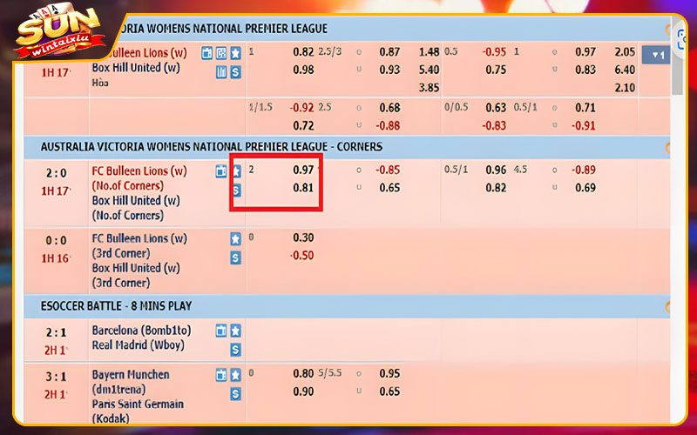
Task: Select odds 0.97 for FC Bulleen Lions corners
Action: click(302, 171)
